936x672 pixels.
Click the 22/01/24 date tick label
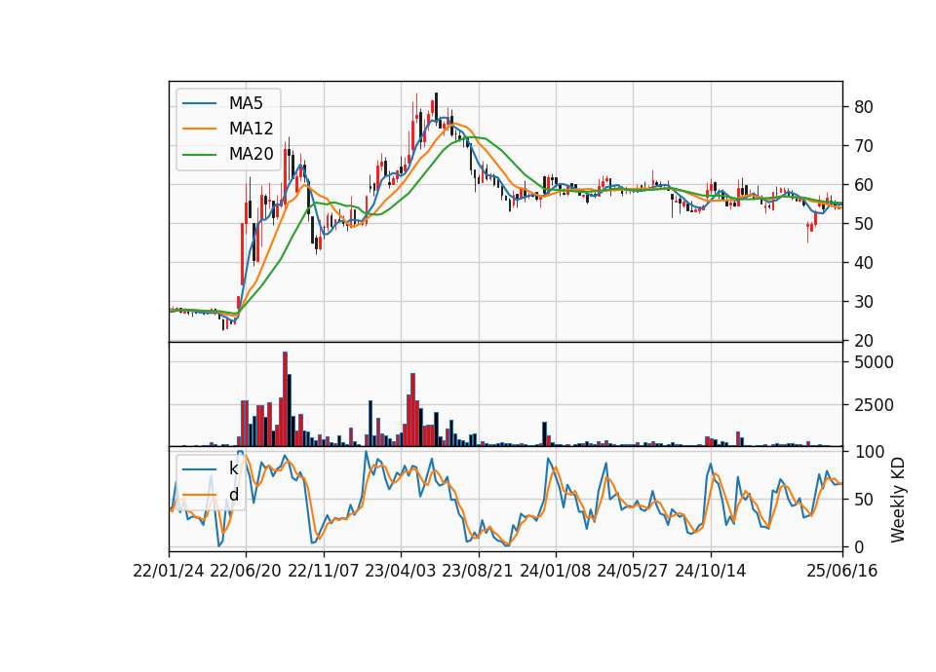pos(169,571)
